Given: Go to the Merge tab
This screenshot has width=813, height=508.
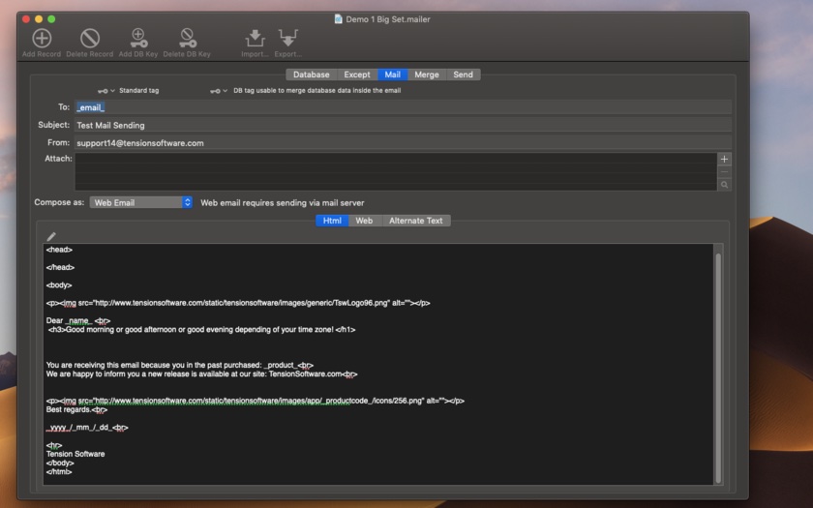Looking at the screenshot, I should [x=427, y=75].
